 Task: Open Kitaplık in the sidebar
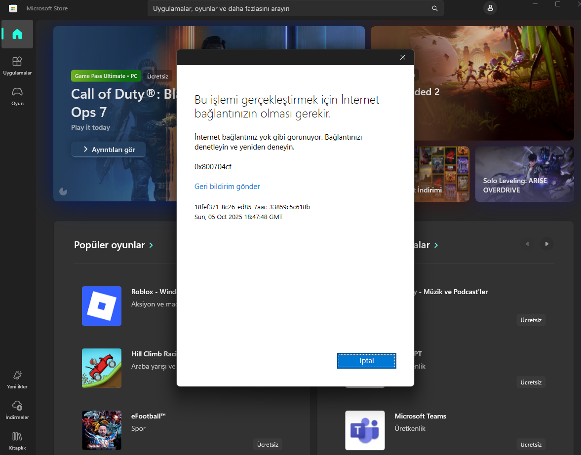17,441
